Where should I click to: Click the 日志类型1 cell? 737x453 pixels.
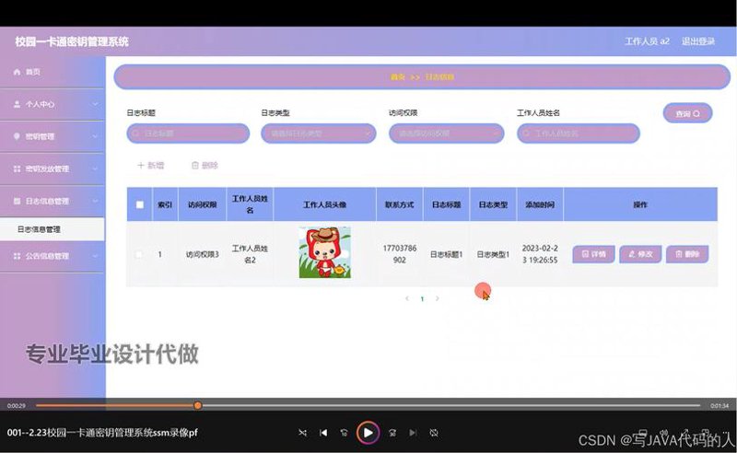[x=493, y=254]
